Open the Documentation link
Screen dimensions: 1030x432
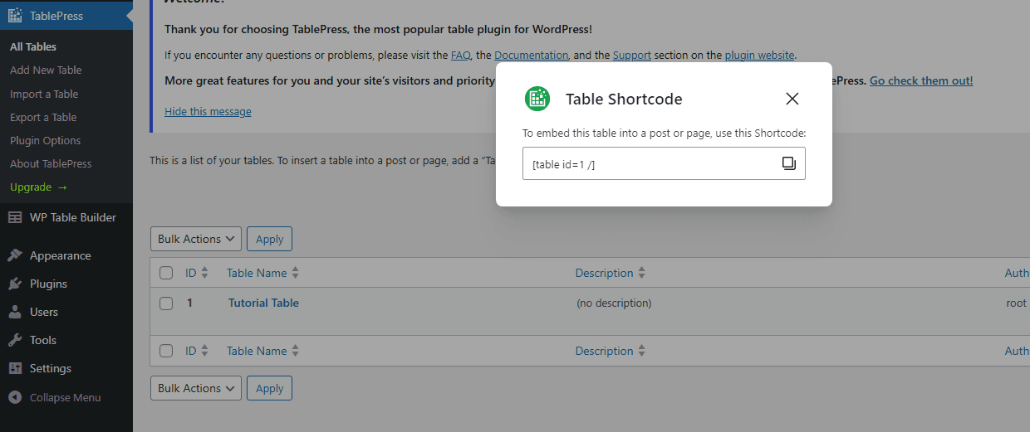click(x=532, y=56)
